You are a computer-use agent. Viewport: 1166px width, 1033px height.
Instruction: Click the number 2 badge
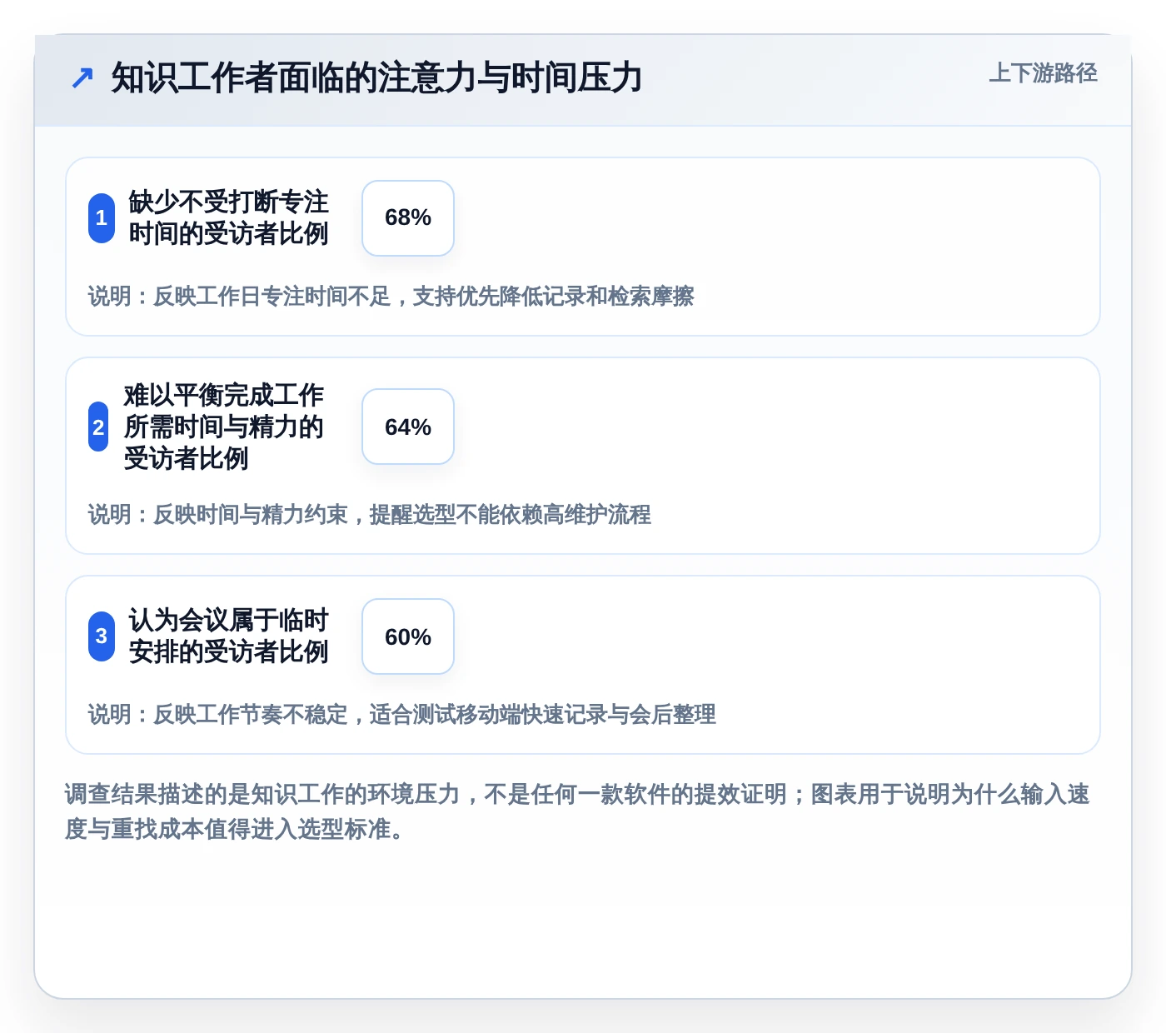click(98, 427)
